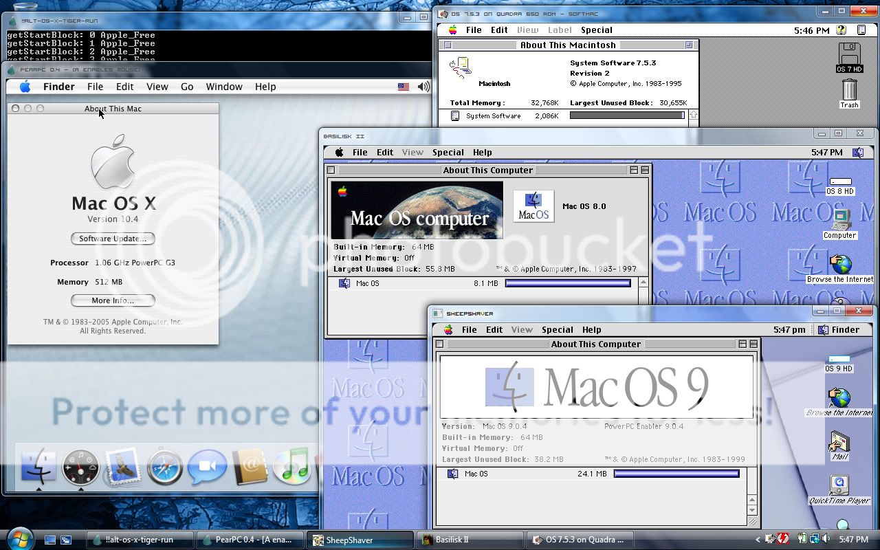This screenshot has height=550, width=880.
Task: Open Dashboard in the Tiger Dock
Action: pos(80,466)
